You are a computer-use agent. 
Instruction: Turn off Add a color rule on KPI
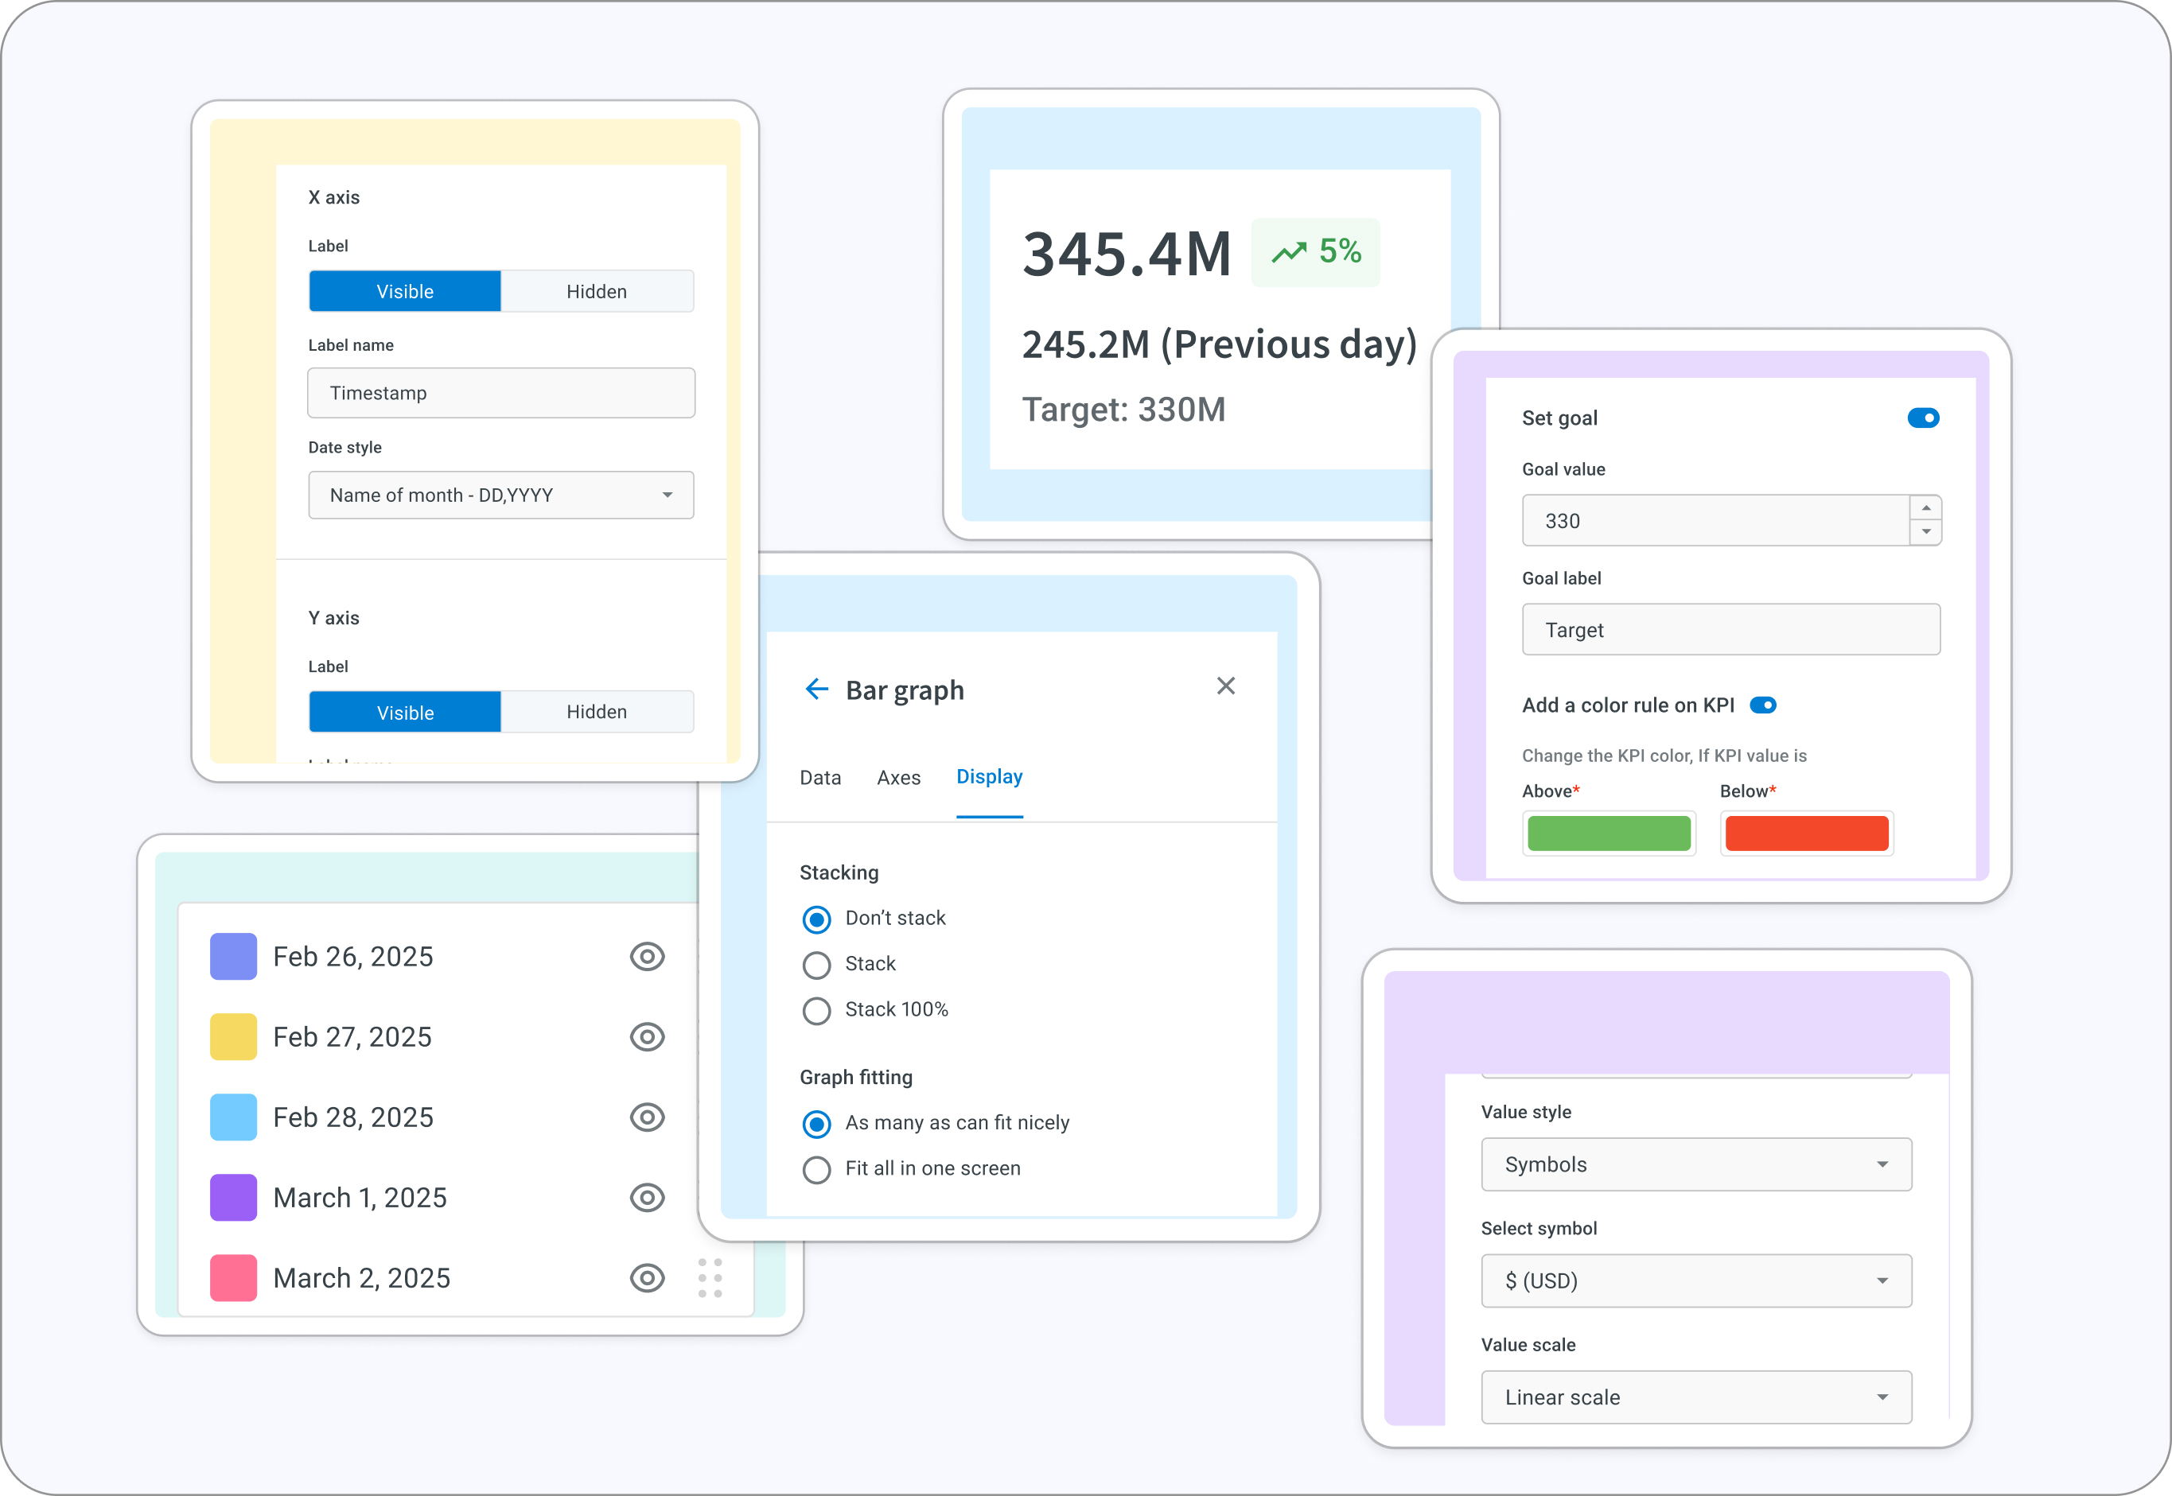[1762, 705]
